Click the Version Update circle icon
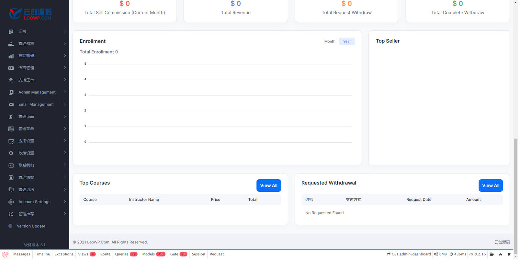This screenshot has height=259, width=518. [10, 226]
